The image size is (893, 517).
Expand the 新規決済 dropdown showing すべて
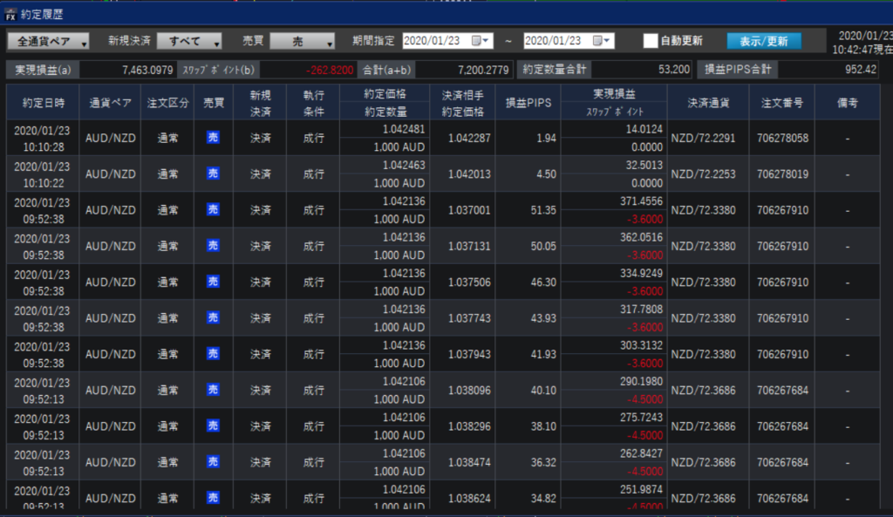(x=190, y=41)
